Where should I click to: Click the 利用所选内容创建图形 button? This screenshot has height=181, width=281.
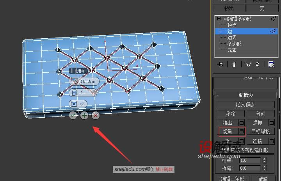tap(245, 150)
